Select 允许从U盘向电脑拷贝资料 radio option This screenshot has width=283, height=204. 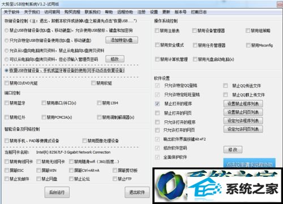click(7, 50)
